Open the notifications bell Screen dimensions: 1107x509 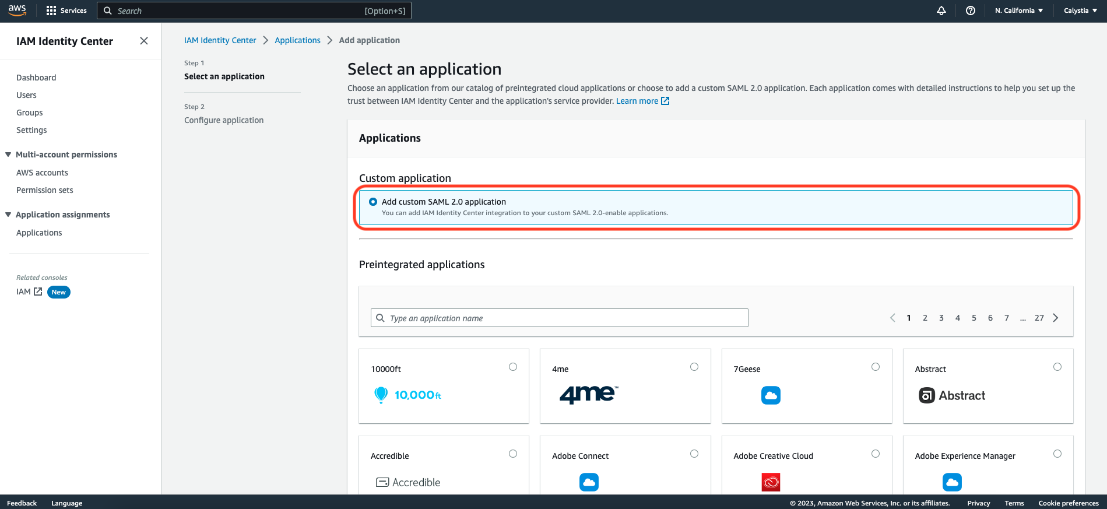point(941,10)
